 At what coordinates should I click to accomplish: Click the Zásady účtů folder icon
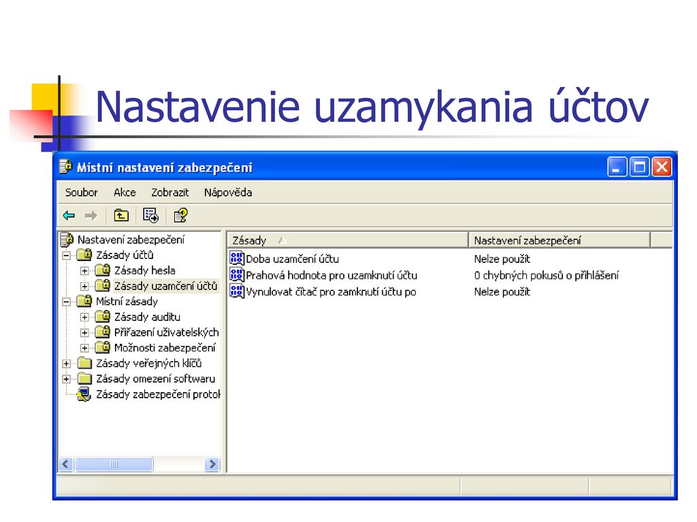pos(84,255)
